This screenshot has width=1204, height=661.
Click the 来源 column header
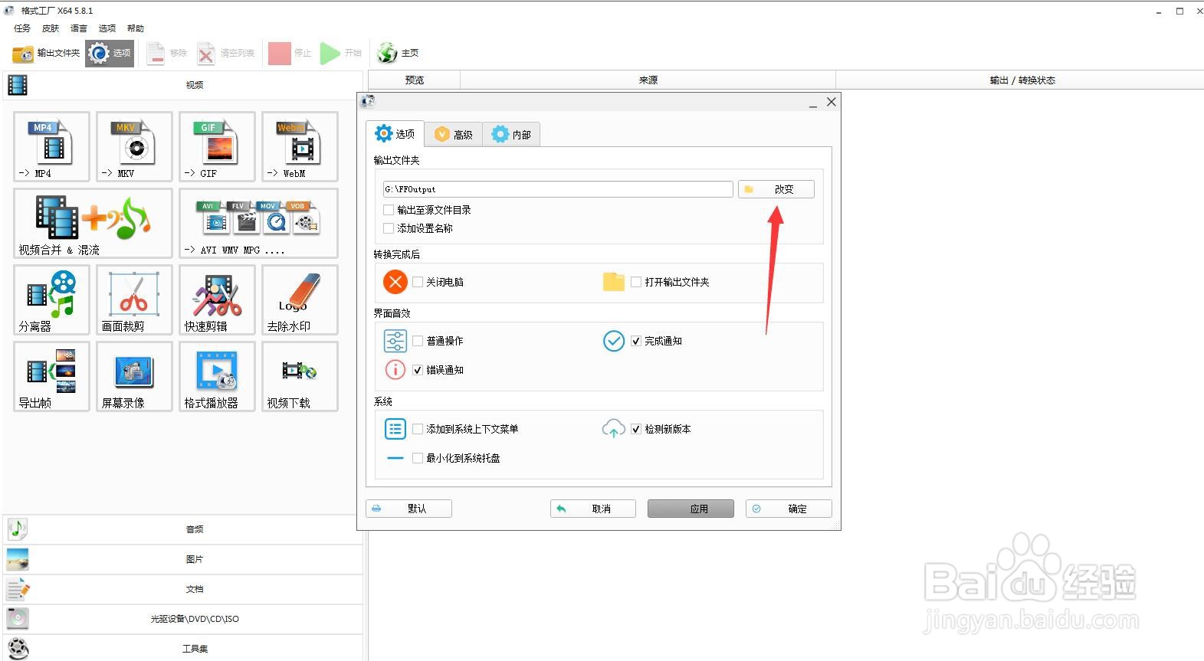point(648,80)
